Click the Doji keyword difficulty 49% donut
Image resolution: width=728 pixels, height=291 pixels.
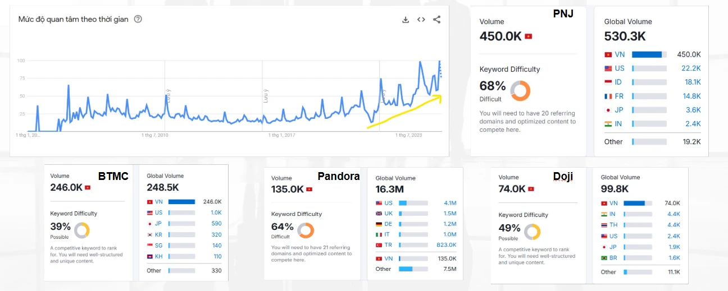click(x=532, y=232)
